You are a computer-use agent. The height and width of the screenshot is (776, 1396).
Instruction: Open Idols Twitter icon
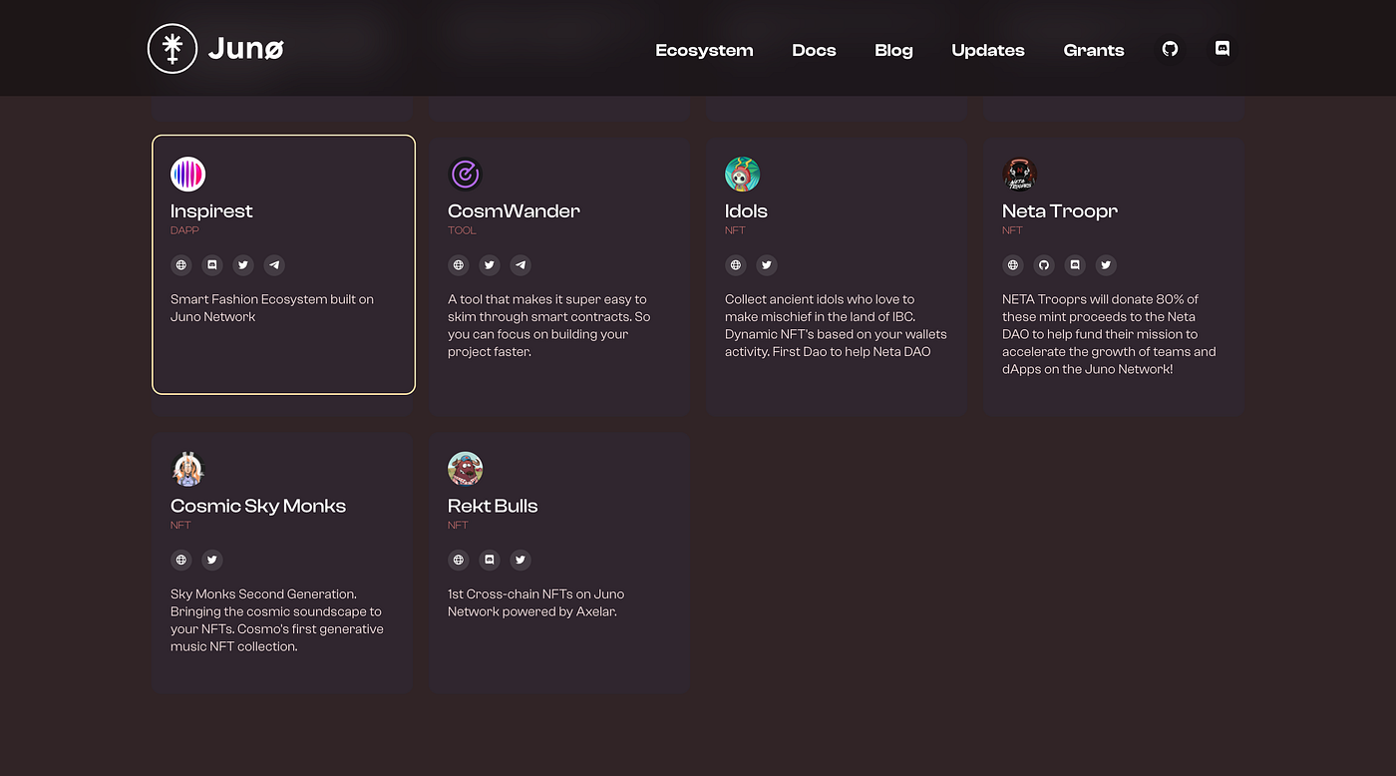click(766, 265)
